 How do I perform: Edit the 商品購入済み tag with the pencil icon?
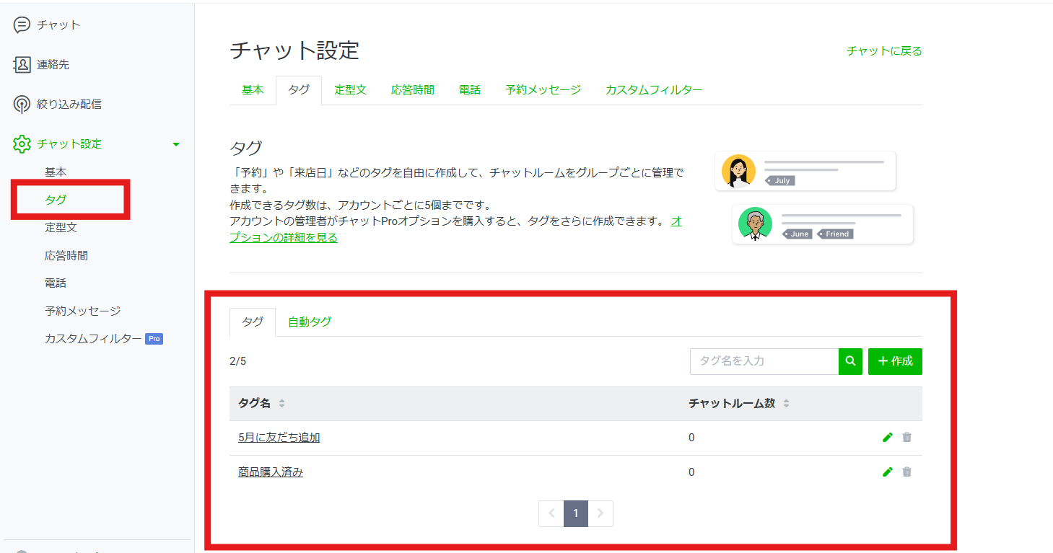point(888,472)
